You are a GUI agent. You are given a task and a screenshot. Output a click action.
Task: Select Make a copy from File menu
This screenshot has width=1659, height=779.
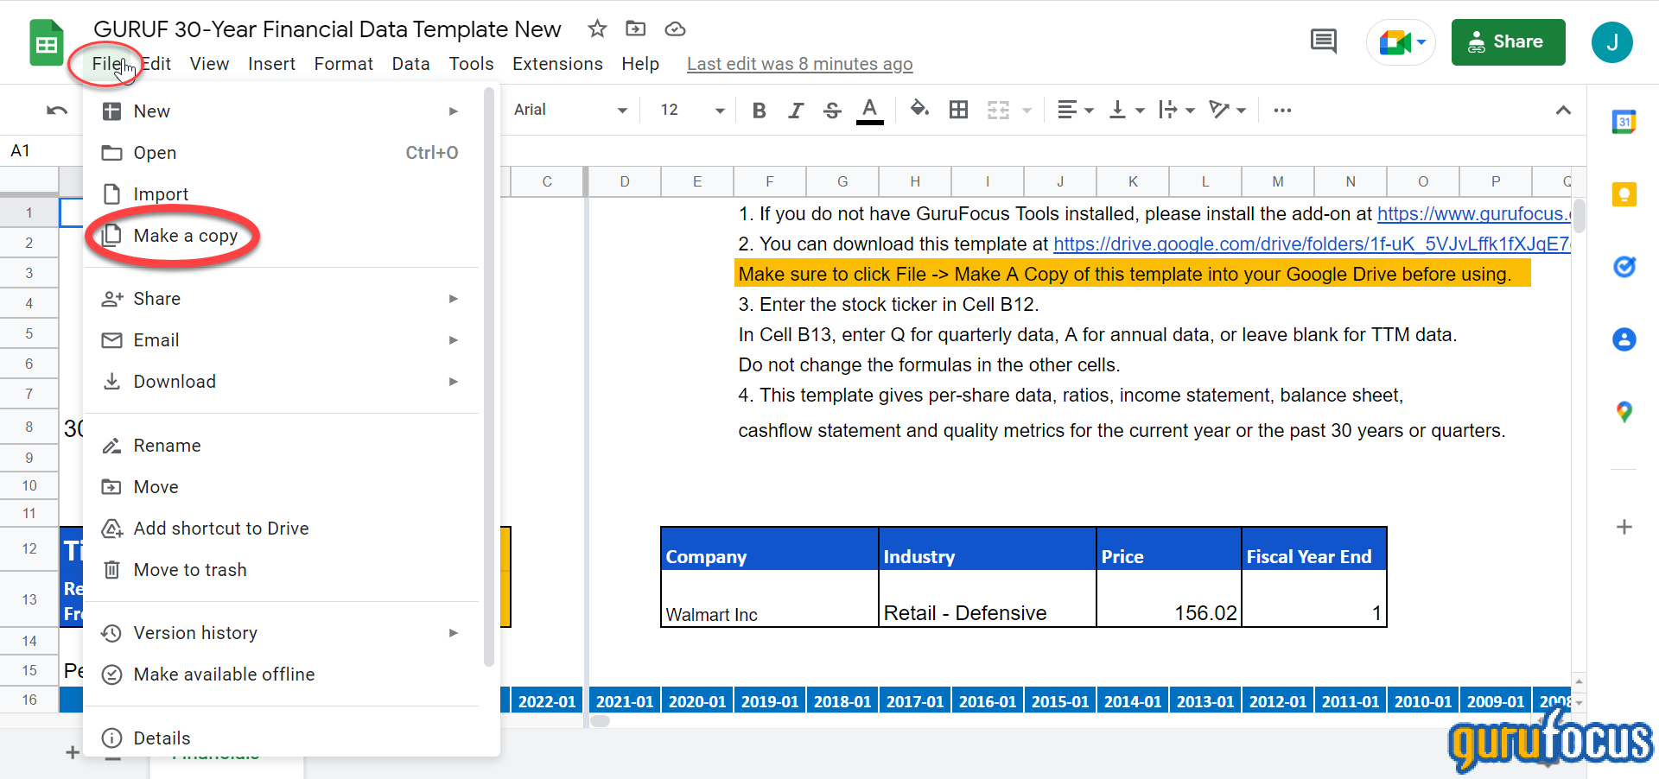click(185, 236)
